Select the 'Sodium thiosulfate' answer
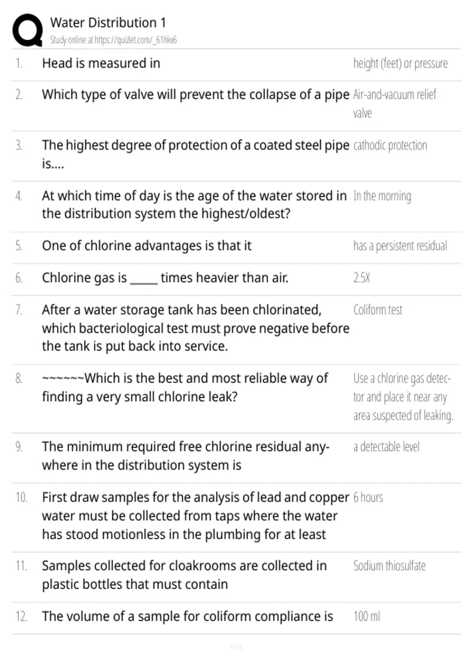Screen dimensions: 472x669 [x=389, y=566]
